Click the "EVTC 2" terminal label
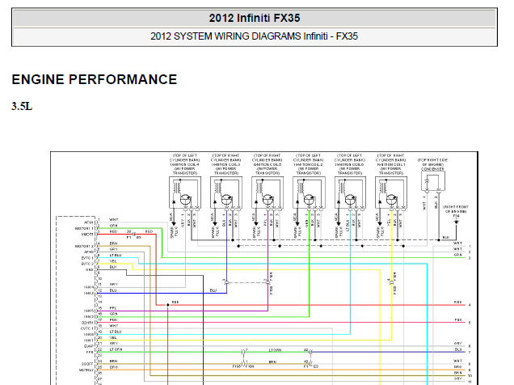 pos(87,264)
